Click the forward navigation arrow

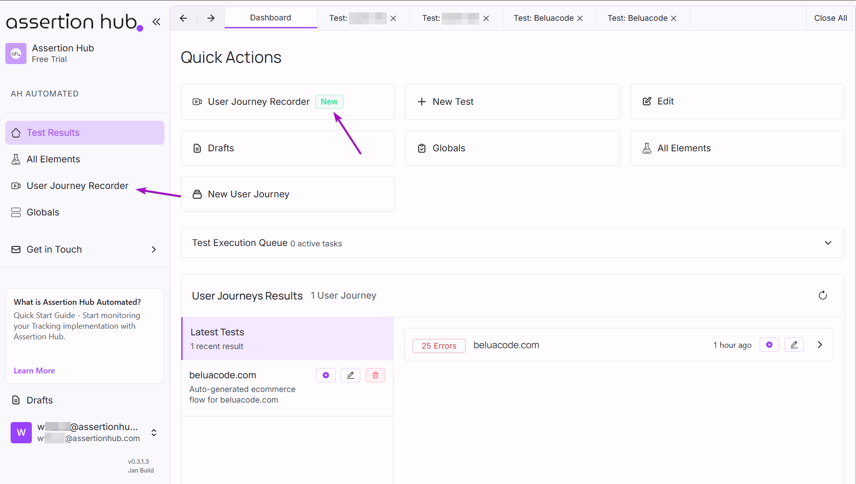(210, 18)
